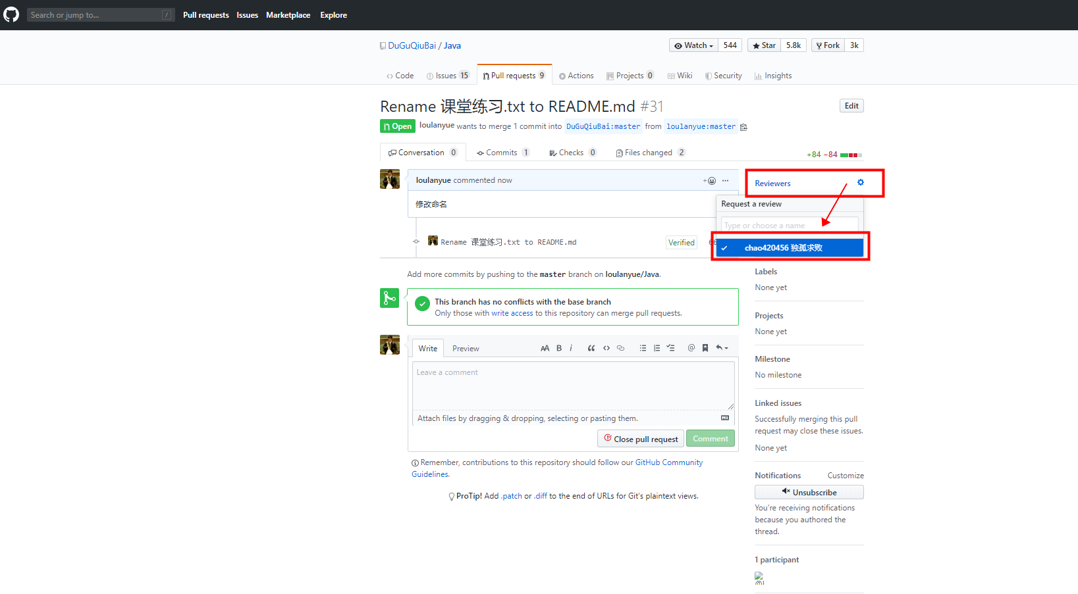The width and height of the screenshot is (1078, 594).
Task: Open the Watch dropdown
Action: point(693,45)
